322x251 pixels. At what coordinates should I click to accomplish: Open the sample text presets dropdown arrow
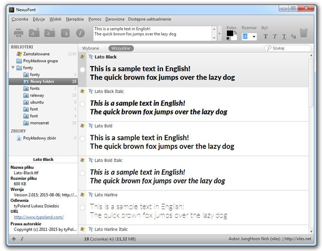tap(219, 34)
